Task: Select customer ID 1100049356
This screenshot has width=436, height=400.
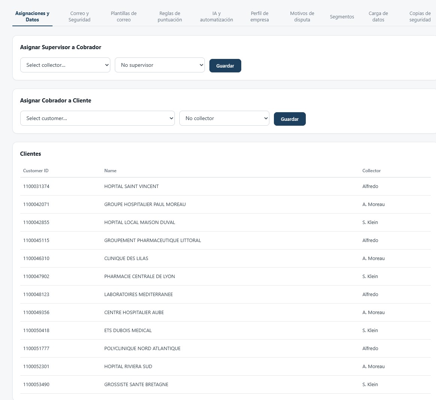Action: (36, 312)
